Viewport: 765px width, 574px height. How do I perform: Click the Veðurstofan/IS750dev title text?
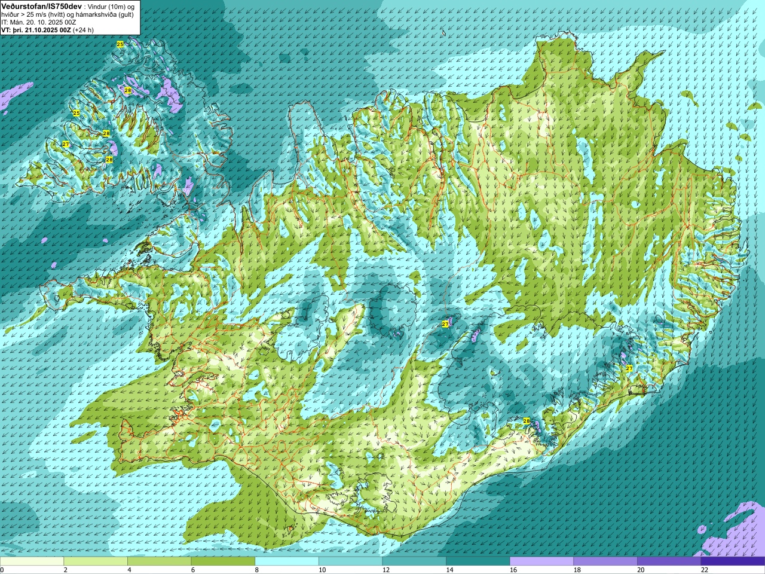pos(41,5)
